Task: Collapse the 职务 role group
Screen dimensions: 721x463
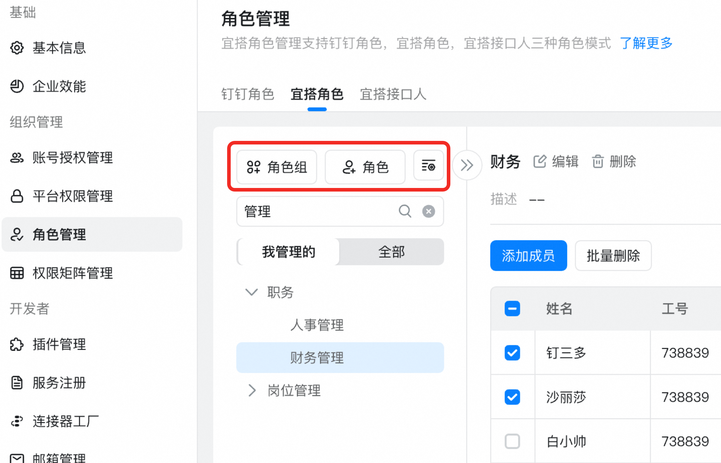Action: (x=251, y=292)
